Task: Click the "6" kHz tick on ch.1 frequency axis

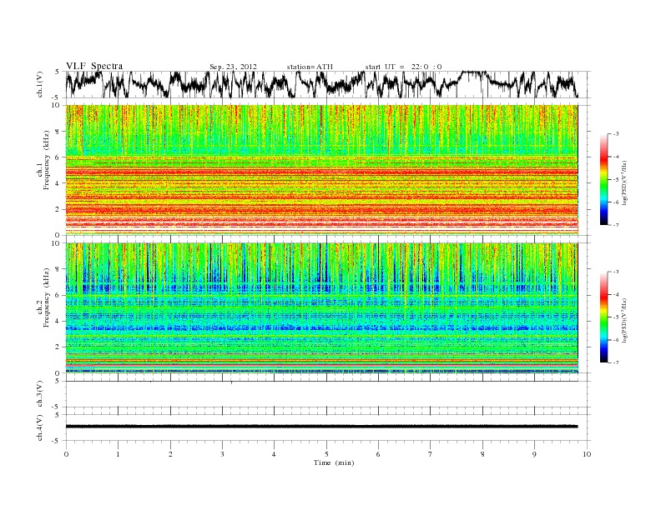Action: (58, 157)
